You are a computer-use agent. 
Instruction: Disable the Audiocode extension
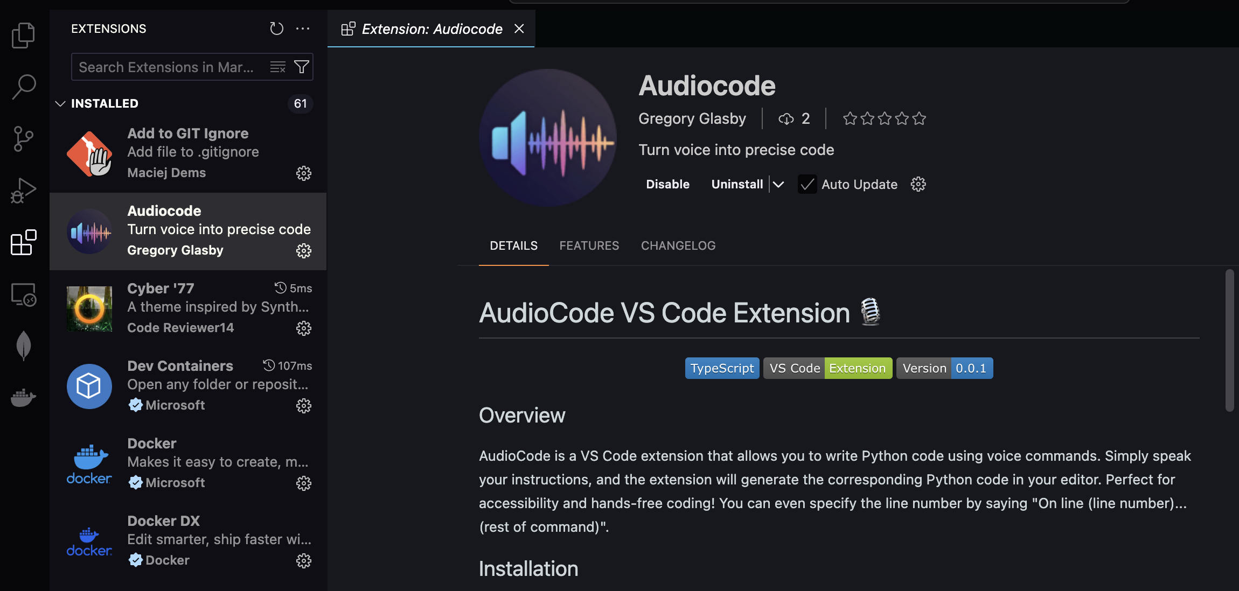coord(667,185)
